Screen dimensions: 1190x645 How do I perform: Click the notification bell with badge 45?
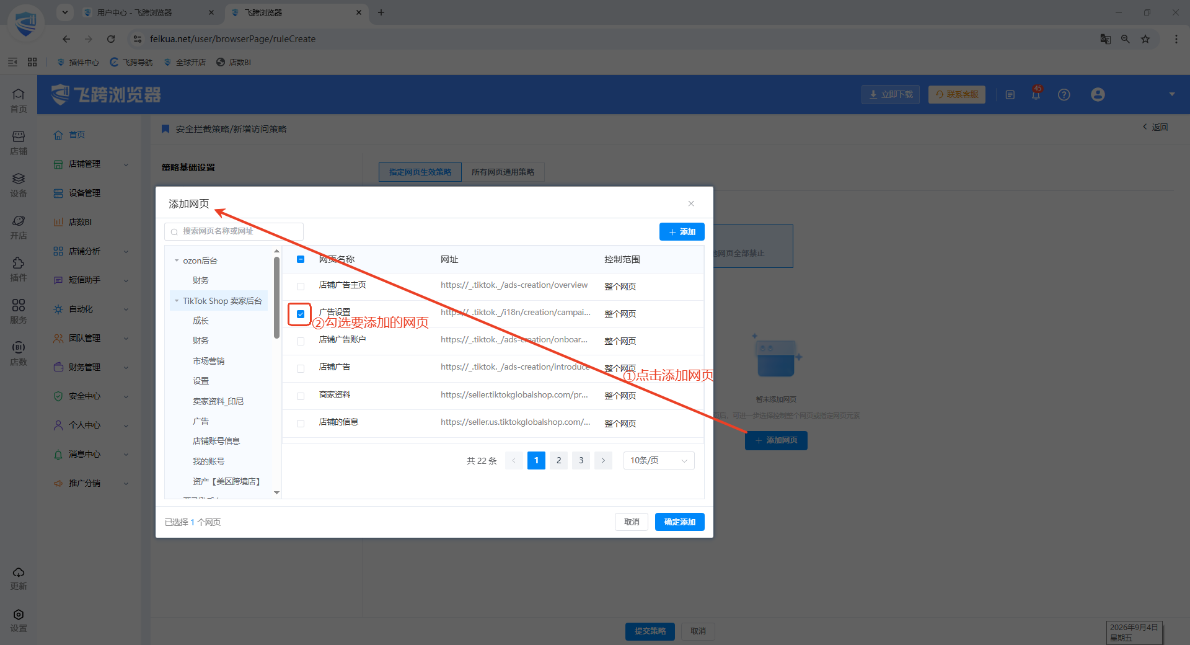[1036, 94]
